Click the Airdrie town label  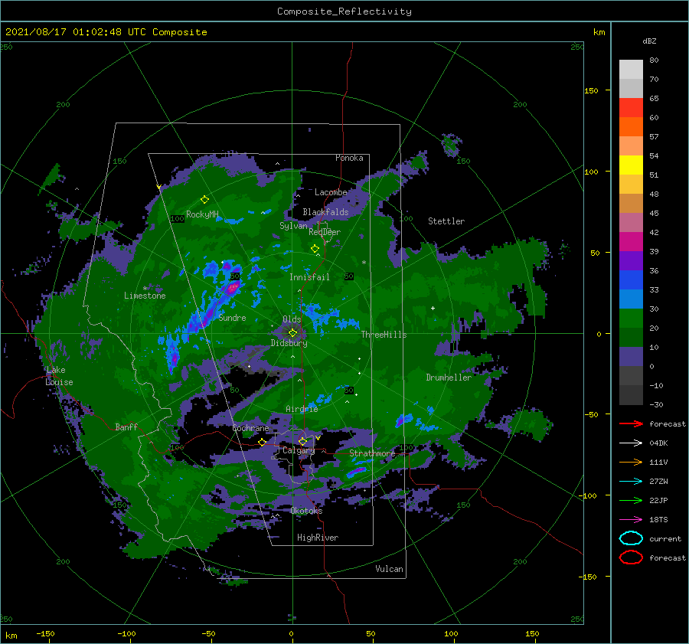tap(302, 409)
